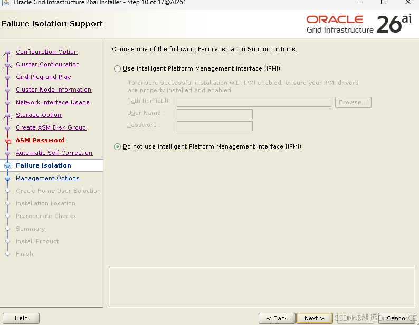
Task: Click the Network Interface Usage step bullet
Action: pyautogui.click(x=8, y=103)
